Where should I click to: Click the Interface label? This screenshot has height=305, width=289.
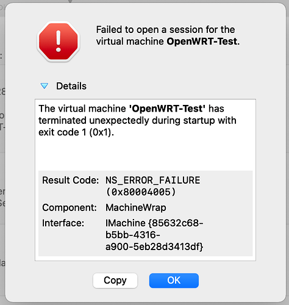pos(63,223)
